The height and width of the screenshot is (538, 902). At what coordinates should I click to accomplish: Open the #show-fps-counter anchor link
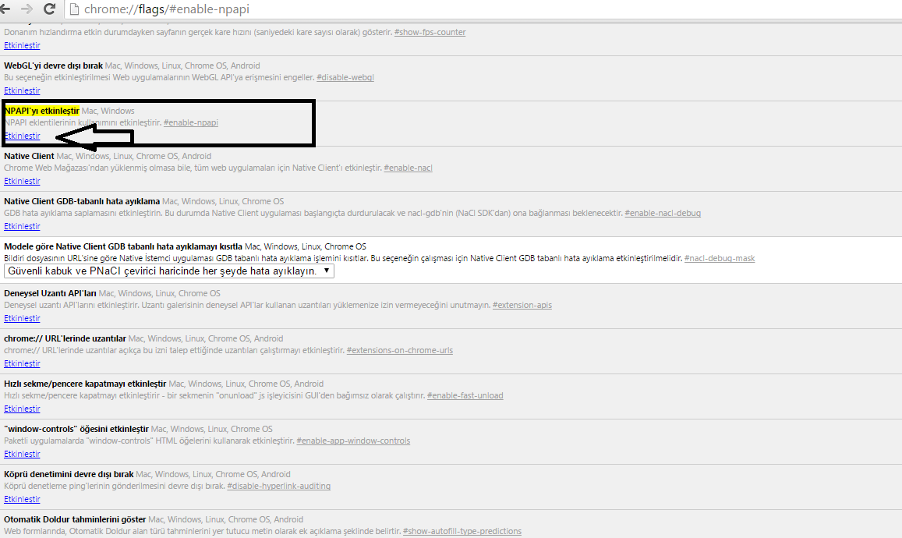pos(430,32)
